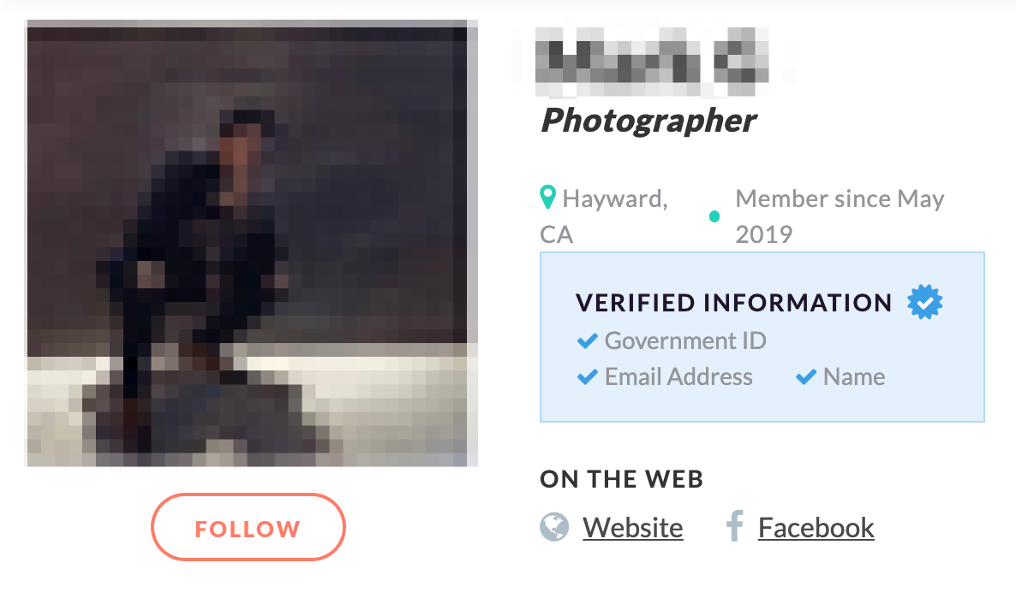Open the Facebook profile link
The image size is (1016, 604).
(816, 528)
